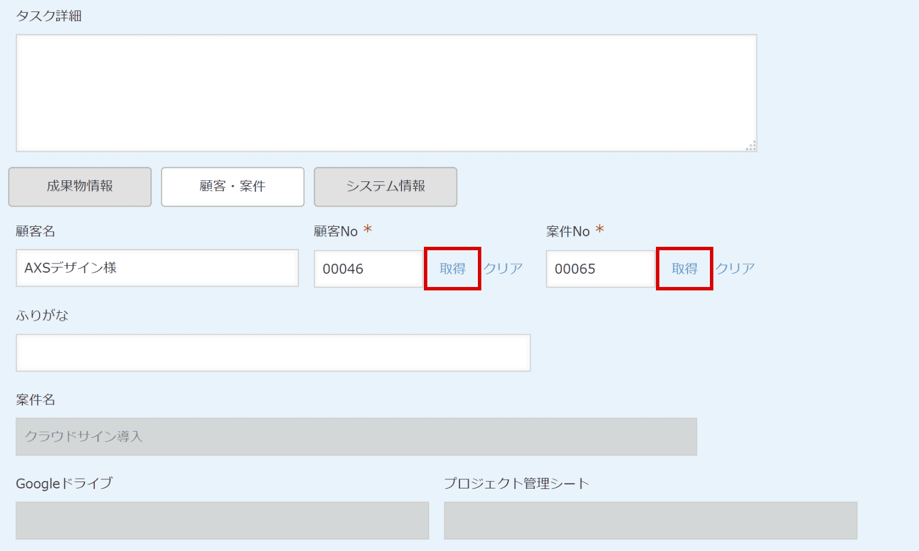Click the greyed-out プロジェクト管理シート field
This screenshot has height=551, width=919.
coord(650,521)
